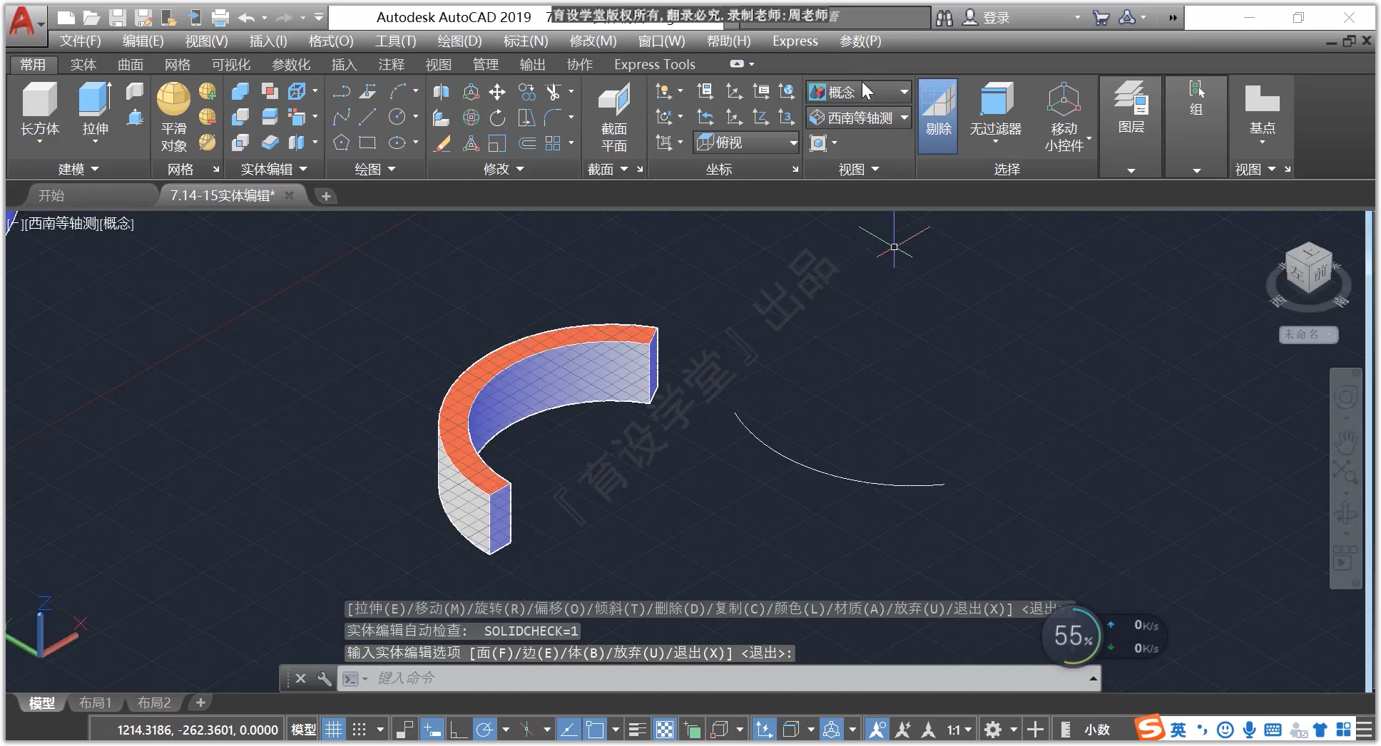Toggle transparency checker icon in status bar
This screenshot has height=746, width=1381.
point(664,729)
